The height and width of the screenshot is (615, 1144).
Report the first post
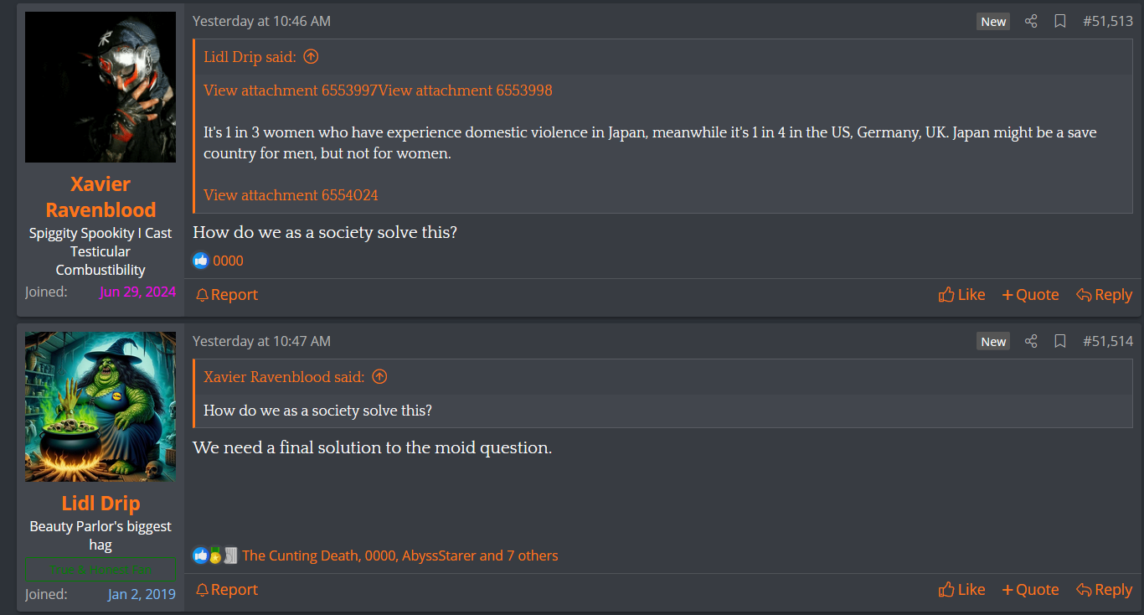tap(226, 295)
